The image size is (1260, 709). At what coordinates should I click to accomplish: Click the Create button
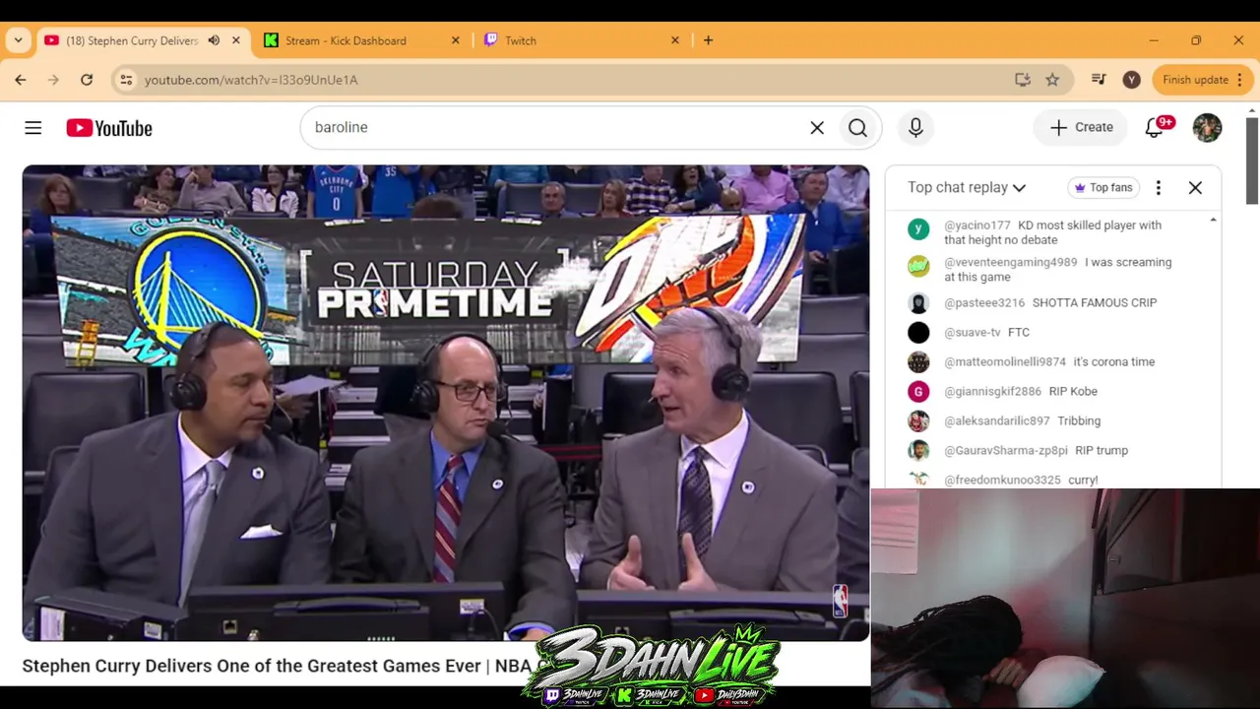coord(1081,127)
